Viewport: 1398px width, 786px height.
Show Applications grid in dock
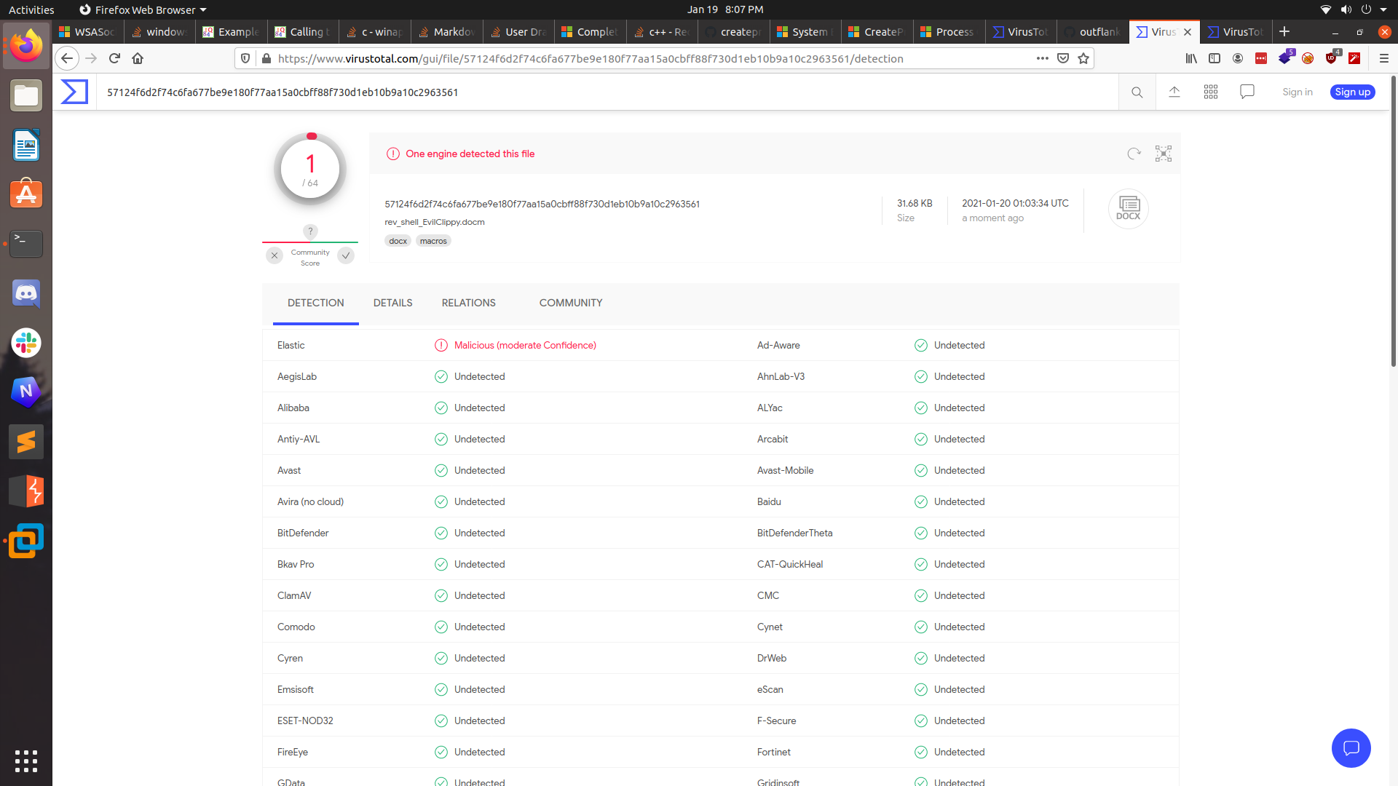click(26, 761)
